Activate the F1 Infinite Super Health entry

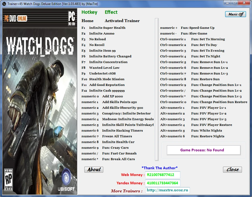tap(107, 28)
